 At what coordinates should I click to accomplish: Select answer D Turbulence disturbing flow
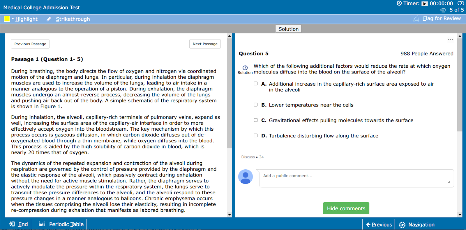256,136
